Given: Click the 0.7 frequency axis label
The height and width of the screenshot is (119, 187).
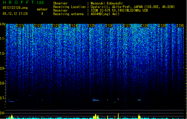Looking at the screenshot, I should click(x=2, y=98).
